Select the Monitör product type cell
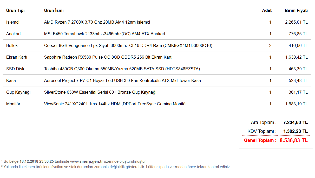Viewport: 315px width, 178px height. click(13, 104)
